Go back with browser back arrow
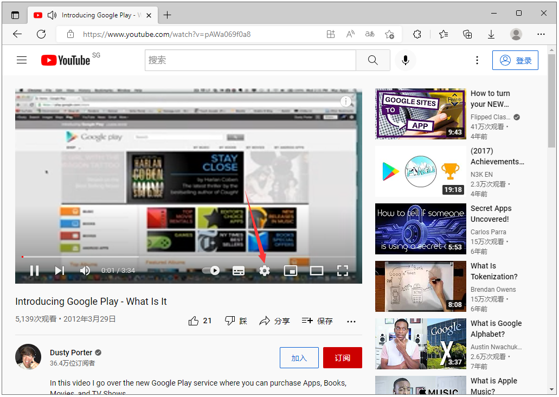This screenshot has width=559, height=397. coord(17,34)
